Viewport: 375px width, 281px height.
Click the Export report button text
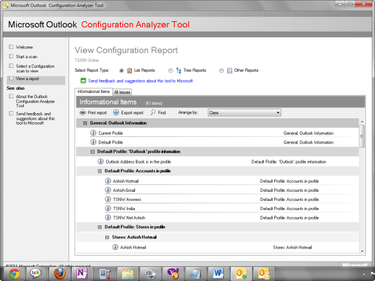pyautogui.click(x=132, y=112)
